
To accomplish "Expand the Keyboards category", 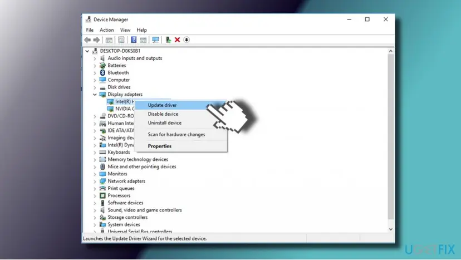I will click(95, 153).
